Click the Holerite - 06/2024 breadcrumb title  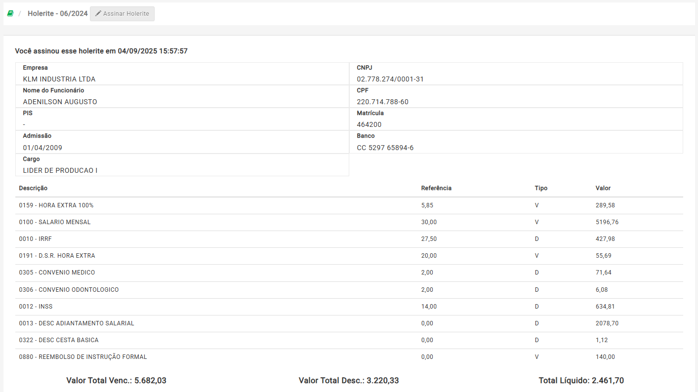pos(57,14)
